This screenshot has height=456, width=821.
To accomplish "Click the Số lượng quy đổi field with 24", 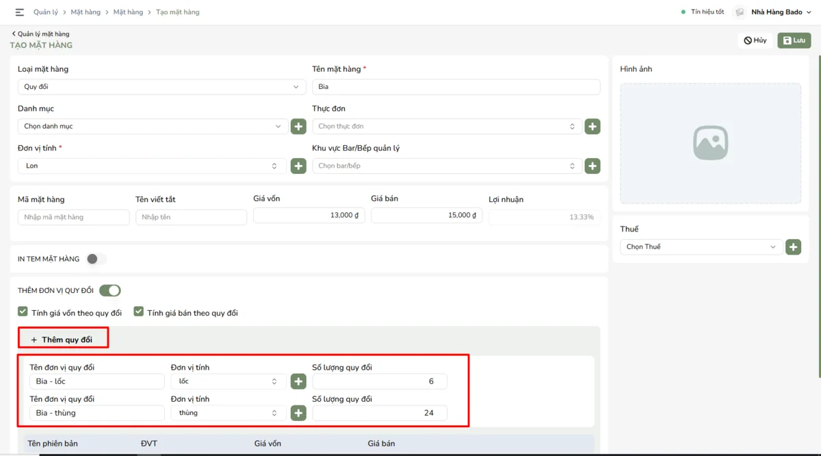I will click(x=380, y=413).
